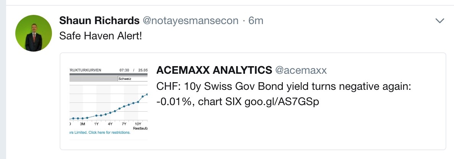Expand the tweet options chevron
Image resolution: width=454 pixels, height=159 pixels.
click(440, 21)
